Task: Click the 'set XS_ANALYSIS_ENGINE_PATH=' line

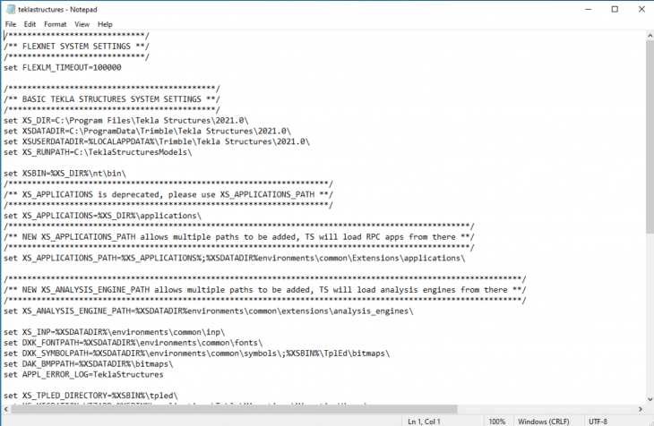Action: 209,311
